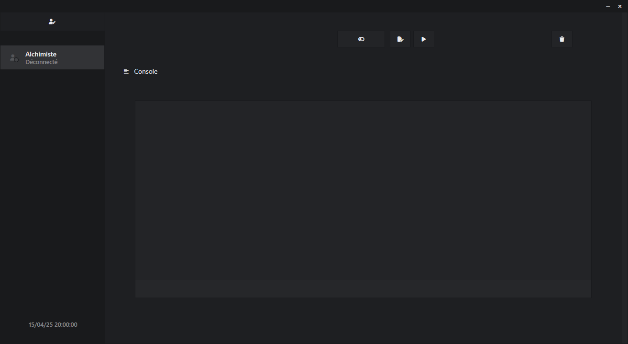Screen dimensions: 628x344
Task: Click the edit accounts user-pencil icon
Action: click(x=52, y=22)
